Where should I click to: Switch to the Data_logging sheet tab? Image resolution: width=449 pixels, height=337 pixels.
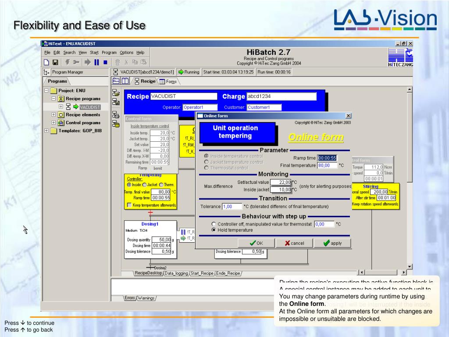(x=177, y=273)
